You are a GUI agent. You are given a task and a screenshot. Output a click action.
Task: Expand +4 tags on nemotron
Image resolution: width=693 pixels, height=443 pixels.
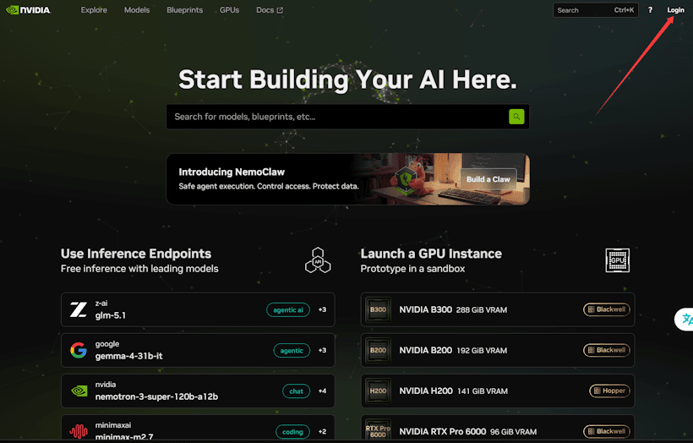pyautogui.click(x=322, y=391)
